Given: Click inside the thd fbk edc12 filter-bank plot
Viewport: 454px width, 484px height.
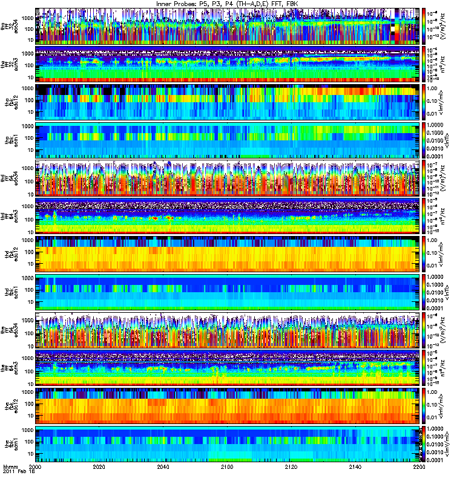Looking at the screenshot, I should [227, 254].
